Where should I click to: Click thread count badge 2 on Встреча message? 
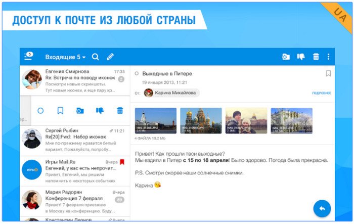click(121, 79)
